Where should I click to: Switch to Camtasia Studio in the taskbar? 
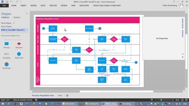coord(92,104)
